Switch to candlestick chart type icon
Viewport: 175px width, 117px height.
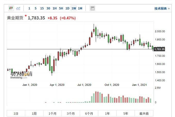[x=11, y=8]
